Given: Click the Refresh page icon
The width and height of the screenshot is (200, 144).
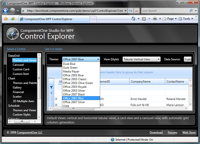Looking at the screenshot, I should click(x=130, y=11).
